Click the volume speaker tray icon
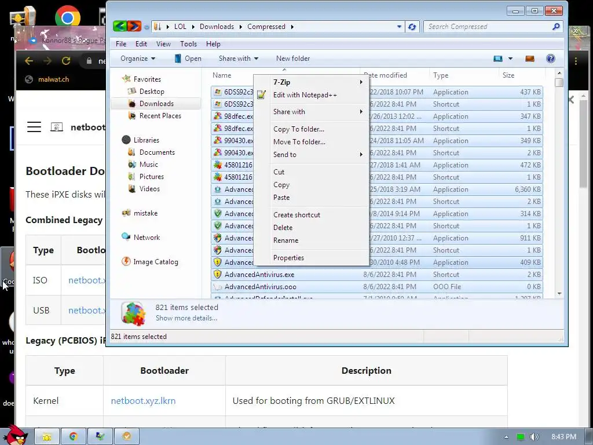593x445 pixels. coord(534,437)
